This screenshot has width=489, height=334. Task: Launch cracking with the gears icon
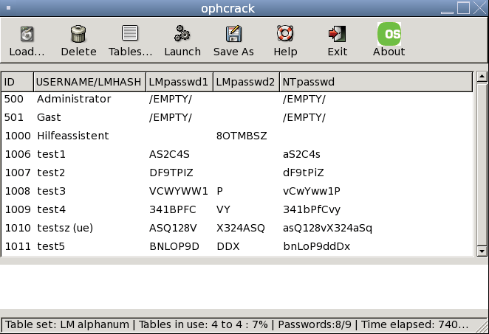click(x=182, y=33)
